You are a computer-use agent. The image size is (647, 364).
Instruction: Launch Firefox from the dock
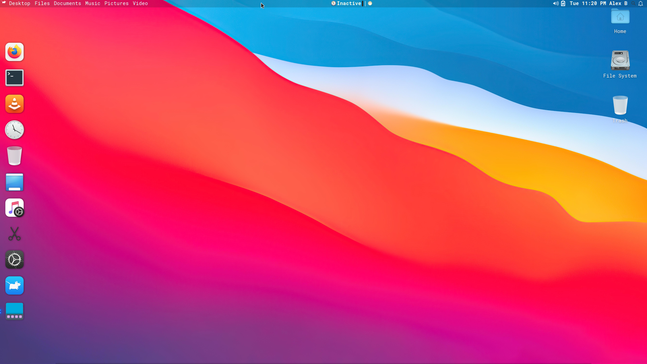[14, 52]
